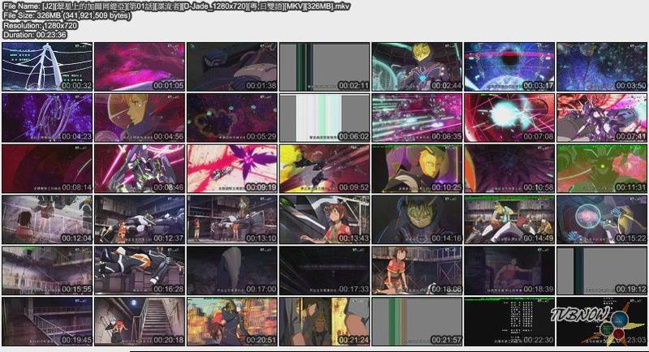Select the striped thumbnail at 00:06:02
Screen dimensions: 649x352
(x=324, y=118)
